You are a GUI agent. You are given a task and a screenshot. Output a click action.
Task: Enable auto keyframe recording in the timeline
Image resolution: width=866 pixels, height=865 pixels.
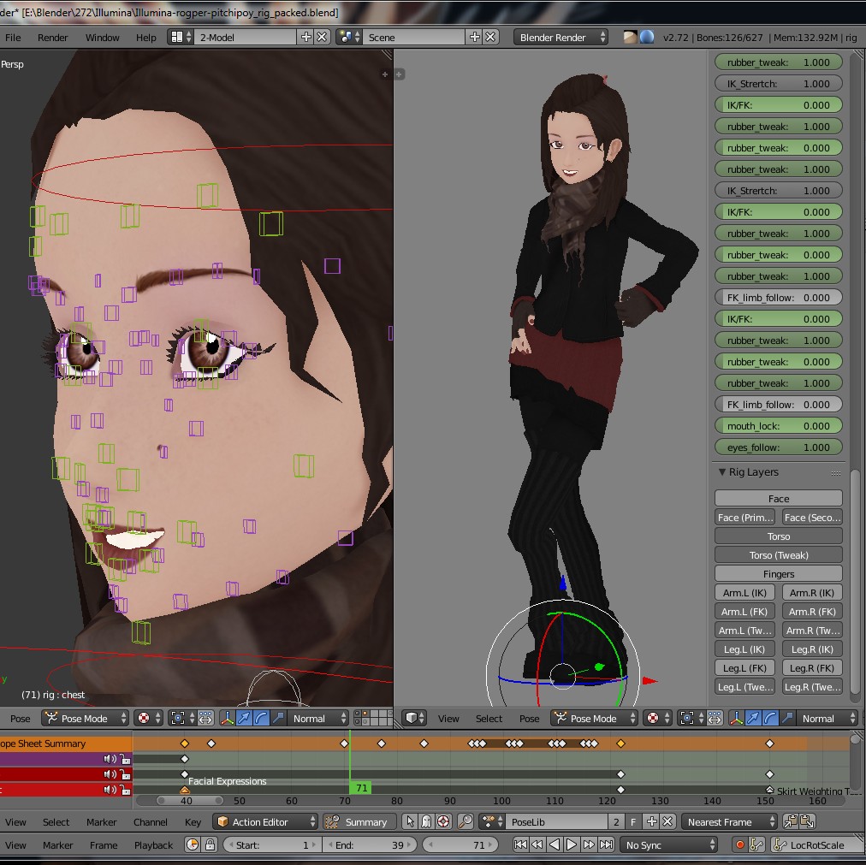741,844
